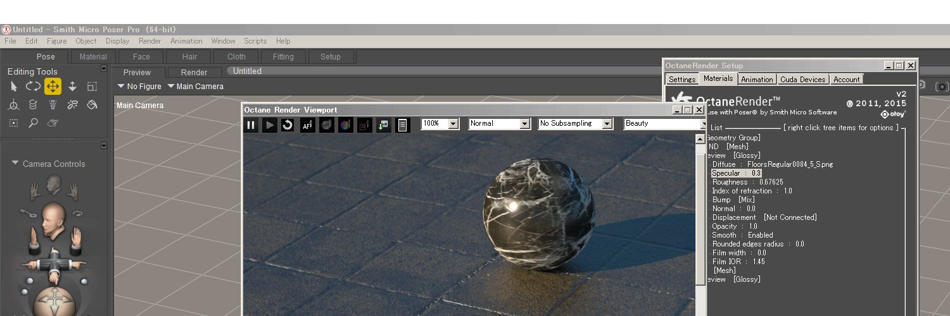Viewport: 950px width, 316px height.
Task: Select 'Bump [Mix]' tree item
Action: [733, 200]
